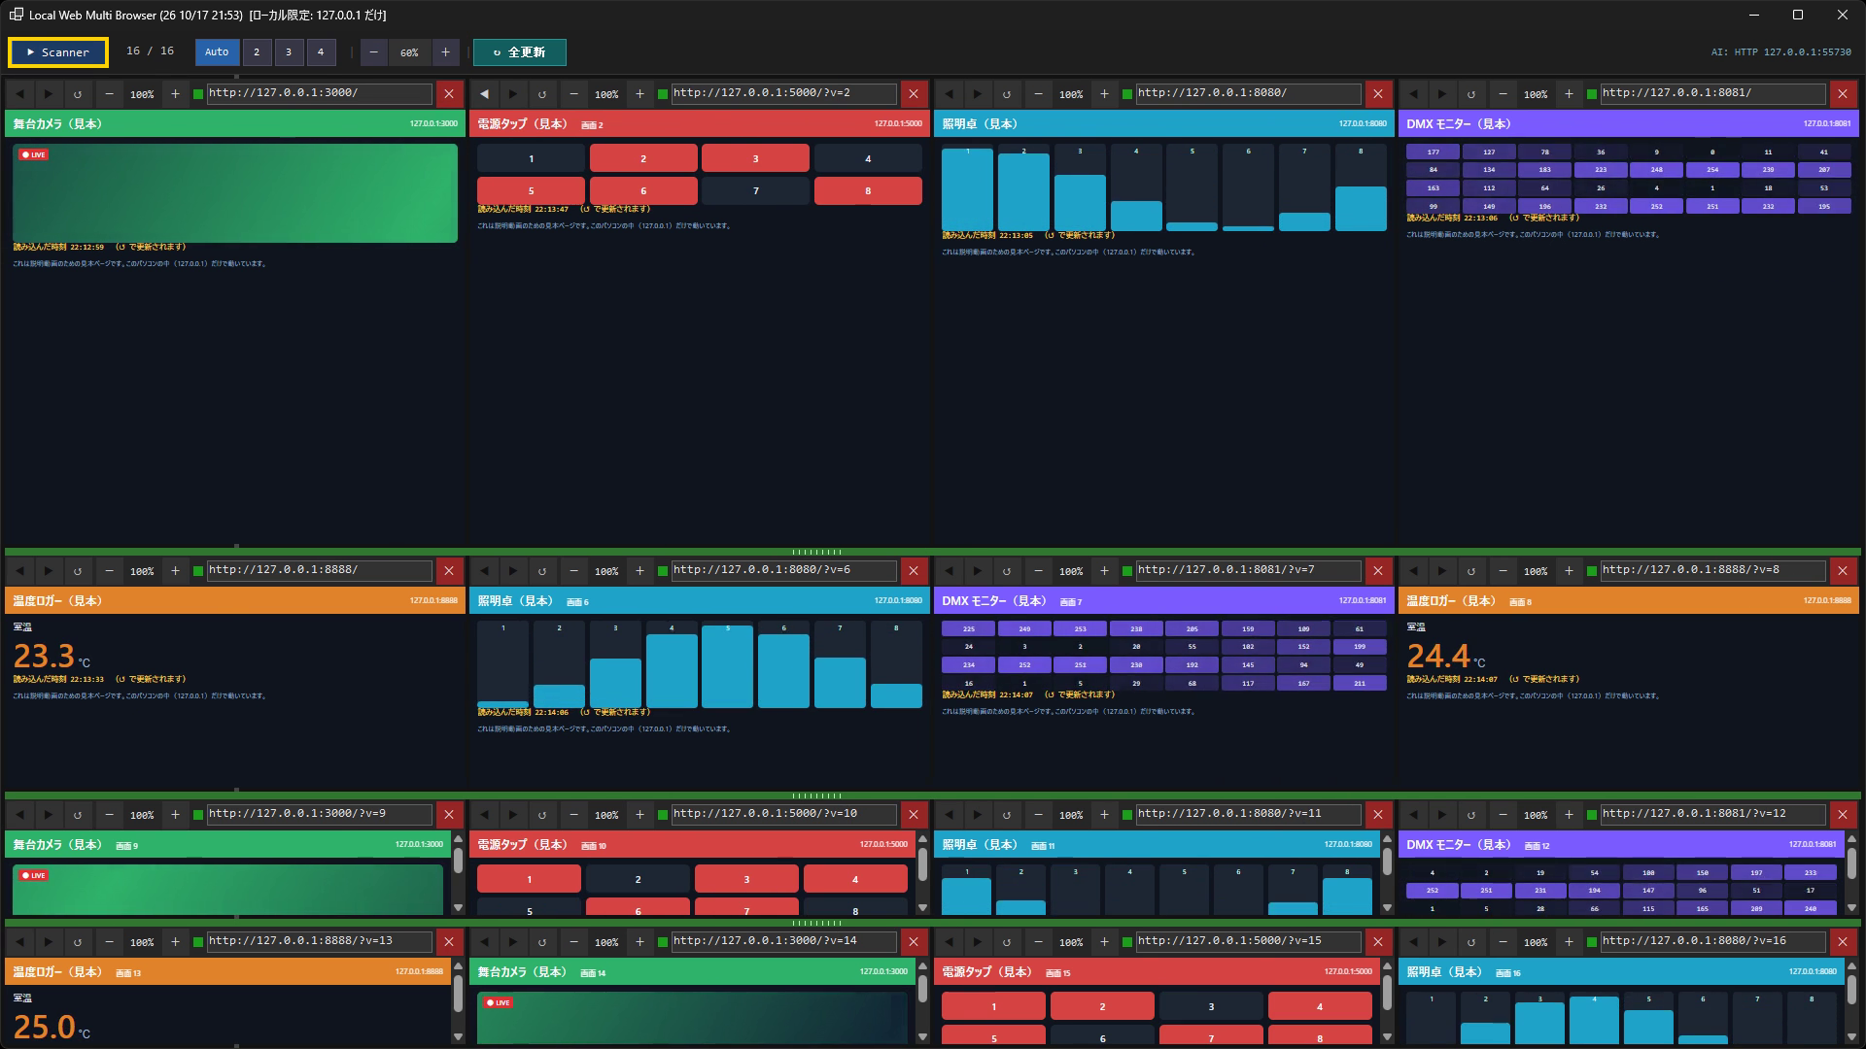Image resolution: width=1866 pixels, height=1049 pixels.
Task: Reload the 127.0.0.1:3000 pane
Action: coord(78,94)
